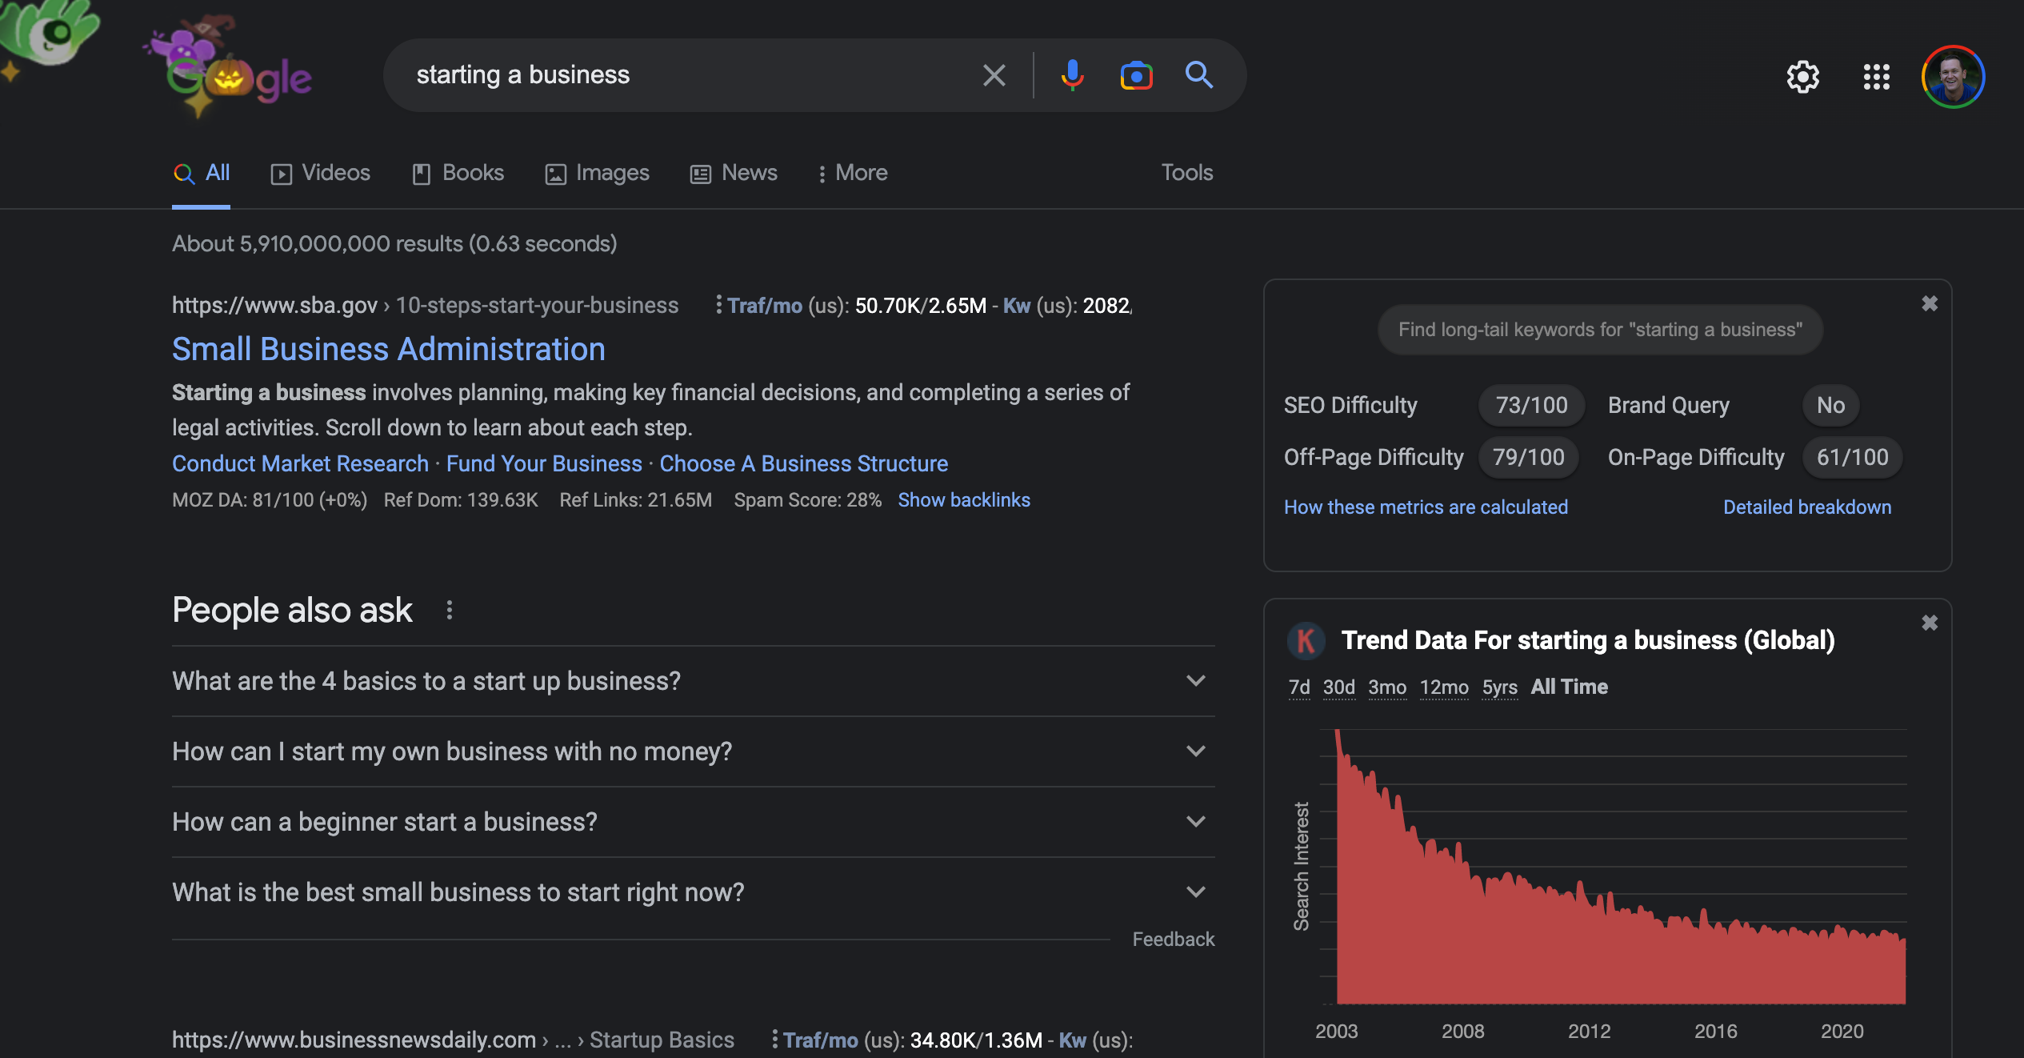Open the Google account profile picture
The height and width of the screenshot is (1058, 2024).
(x=1953, y=77)
